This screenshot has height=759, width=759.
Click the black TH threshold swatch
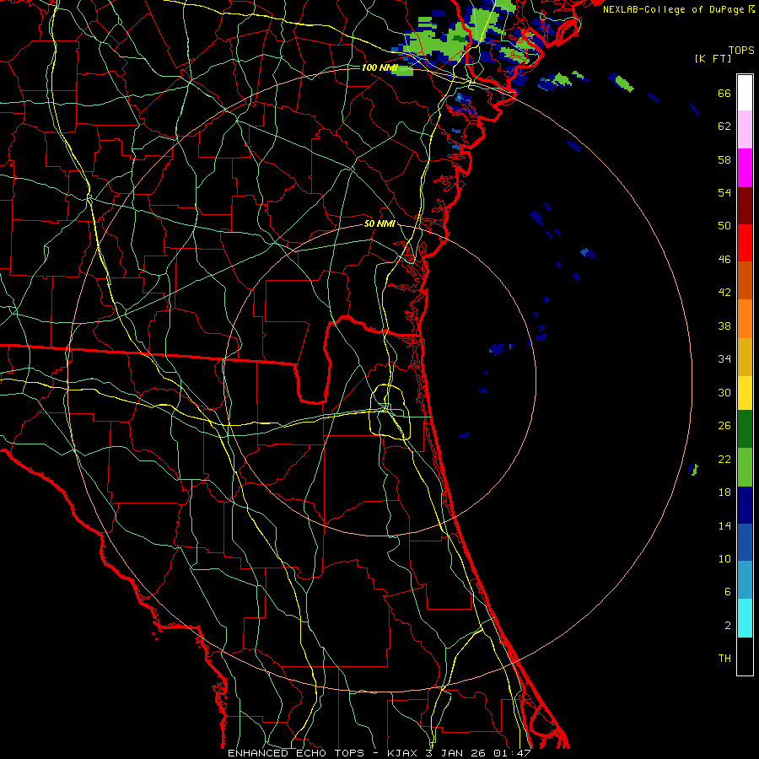745,656
